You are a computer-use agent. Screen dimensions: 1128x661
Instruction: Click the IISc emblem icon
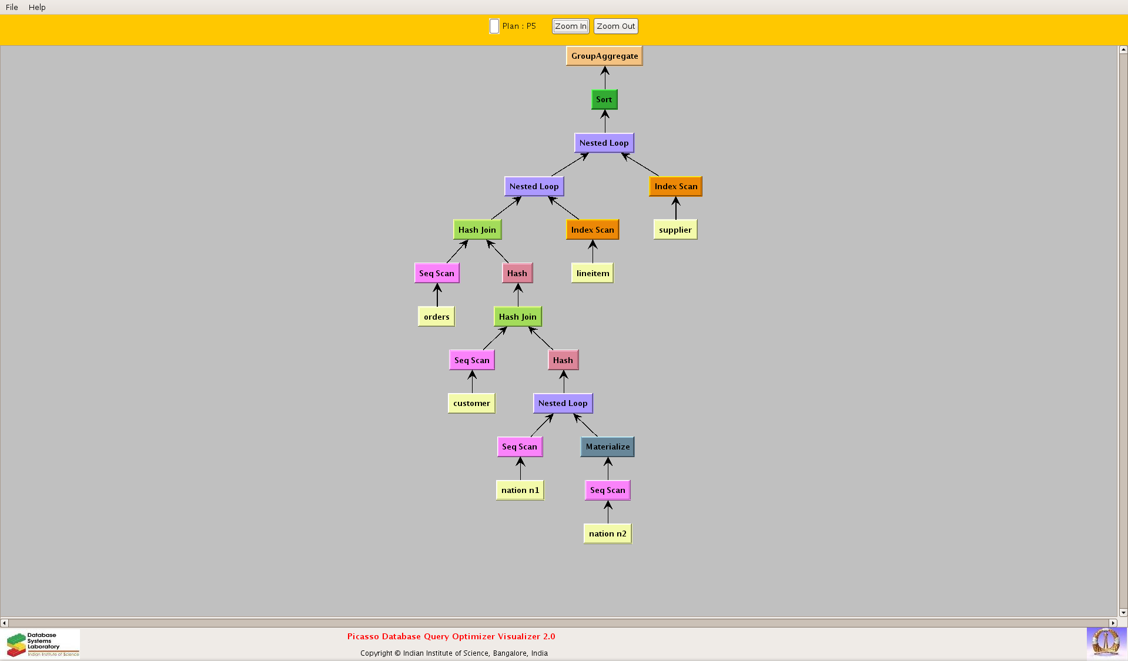[1106, 642]
